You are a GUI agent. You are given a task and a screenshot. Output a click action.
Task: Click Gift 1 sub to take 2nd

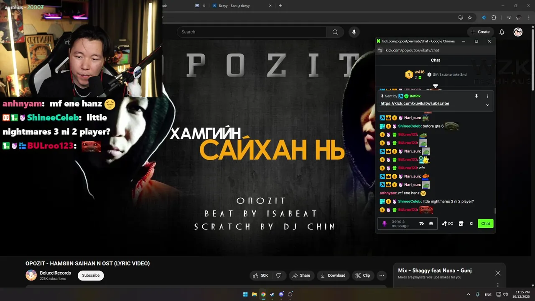tap(447, 74)
